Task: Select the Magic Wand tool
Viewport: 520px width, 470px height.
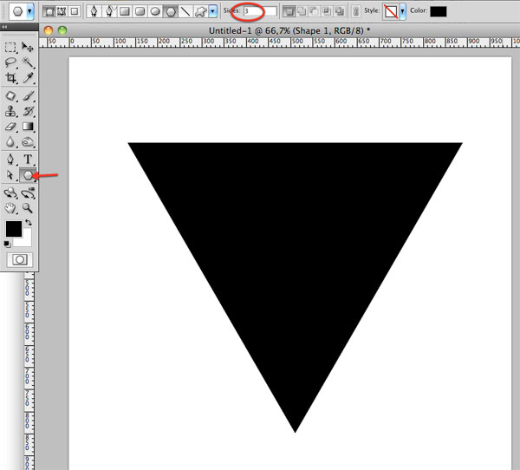Action: [28, 62]
